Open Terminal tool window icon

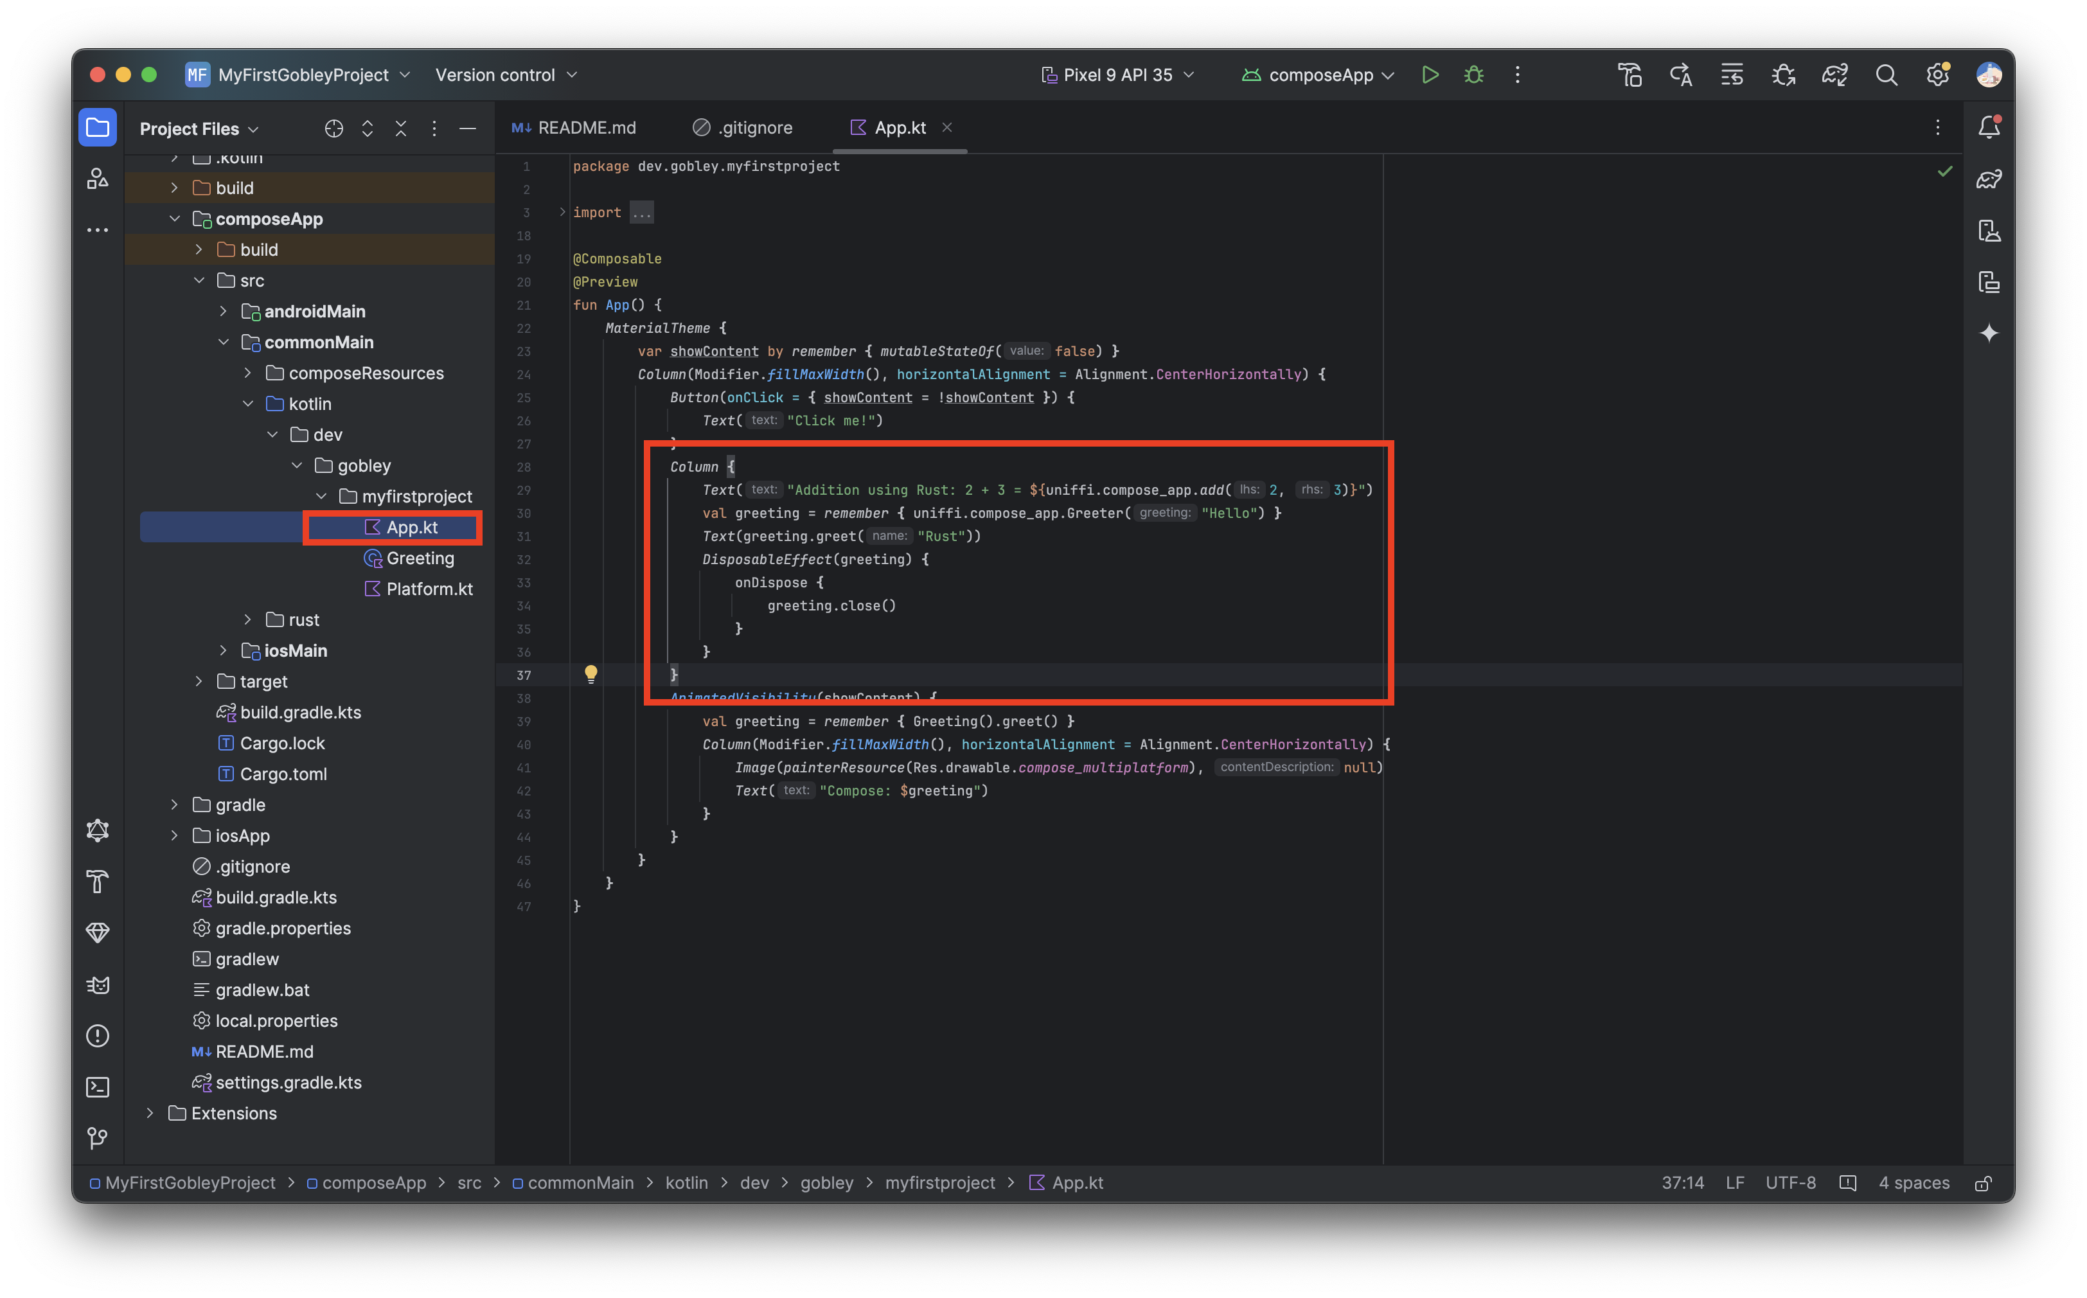point(98,1087)
